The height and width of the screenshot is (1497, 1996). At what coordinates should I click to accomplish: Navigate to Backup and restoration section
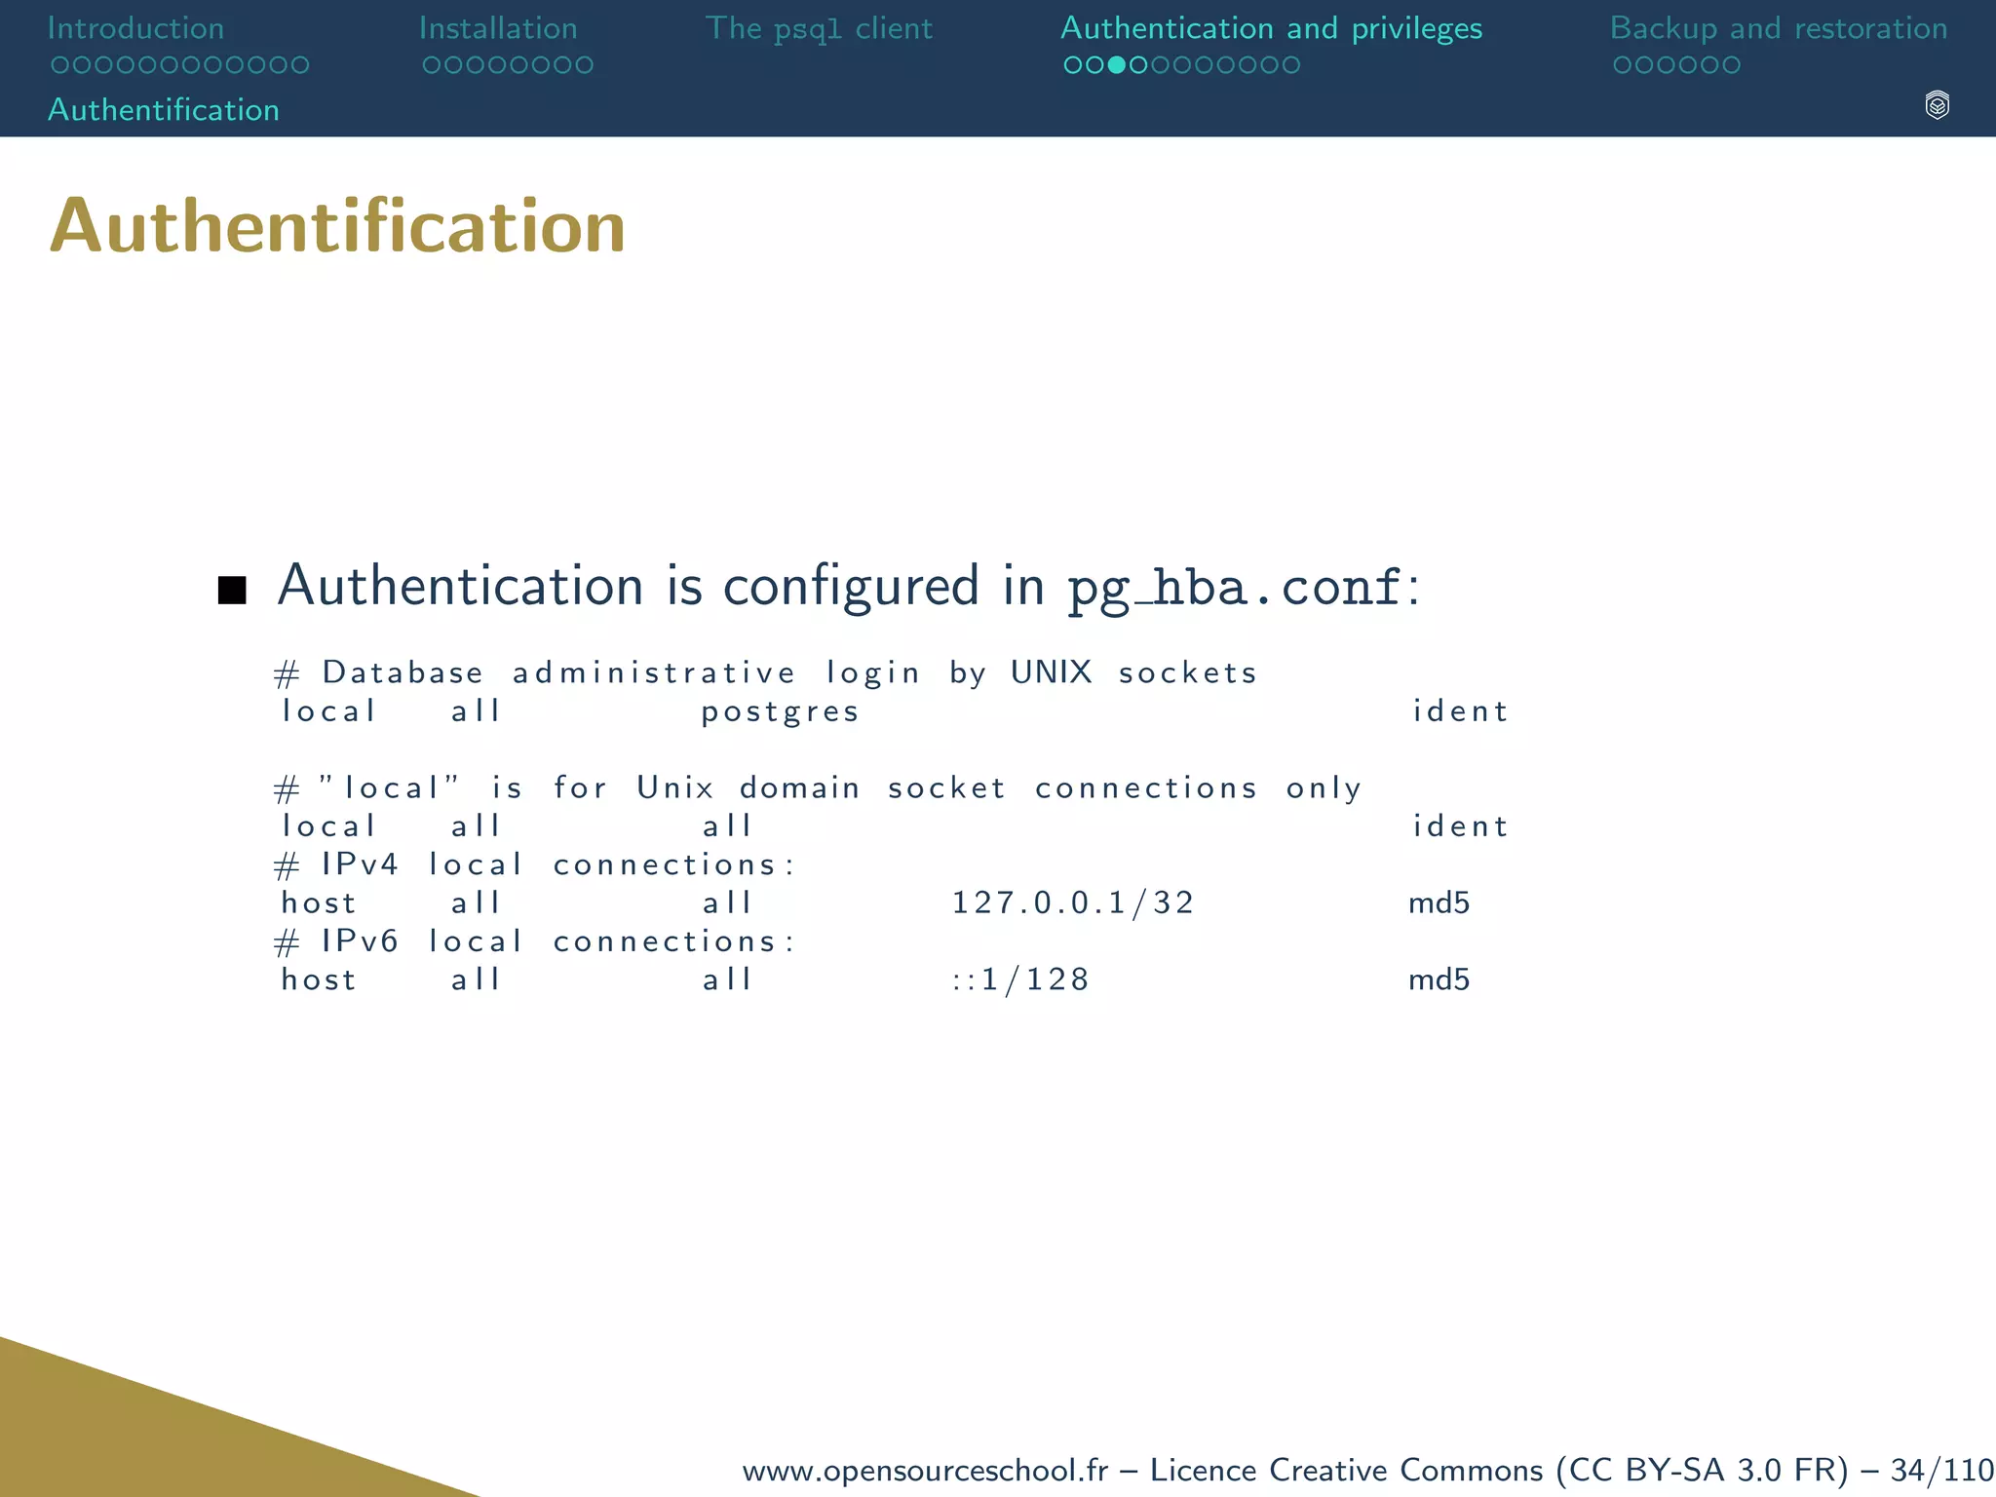pos(1779,29)
